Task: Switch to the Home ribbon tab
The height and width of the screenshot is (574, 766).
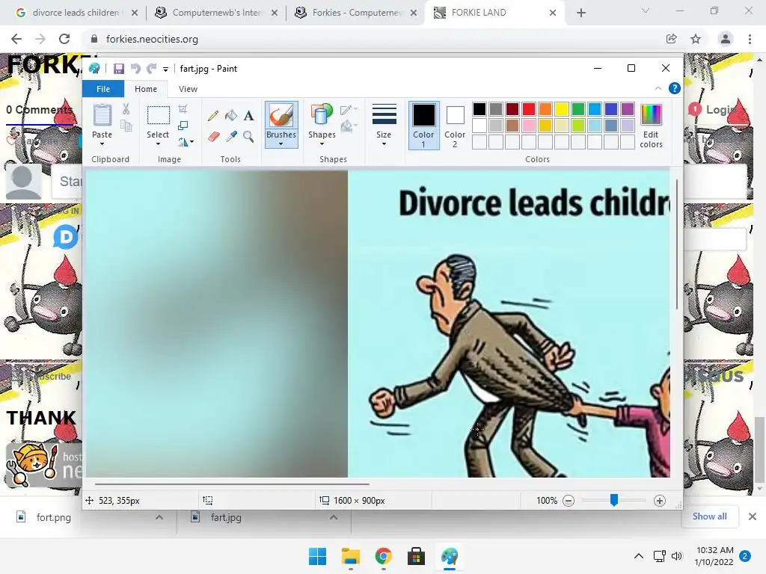Action: coord(146,89)
